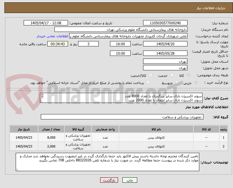Click the deadline time field 16:00
The image size is (233, 188).
point(120,44)
